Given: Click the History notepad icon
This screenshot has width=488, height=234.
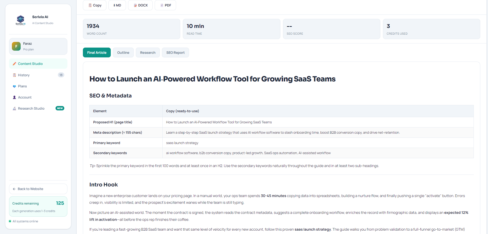Looking at the screenshot, I should tap(14, 75).
